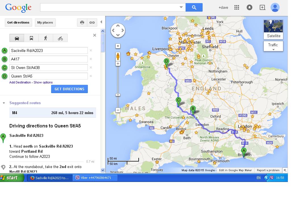Click Report a problem link

coord(268,170)
